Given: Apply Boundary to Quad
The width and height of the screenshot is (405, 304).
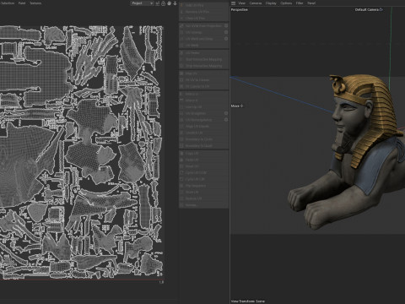Looking at the screenshot, I should [204, 145].
